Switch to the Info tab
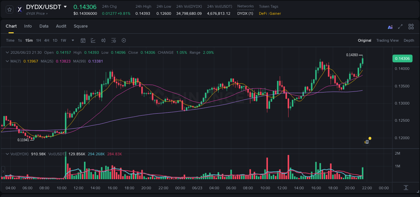Viewport: 420px width, 197px height. coord(28,26)
